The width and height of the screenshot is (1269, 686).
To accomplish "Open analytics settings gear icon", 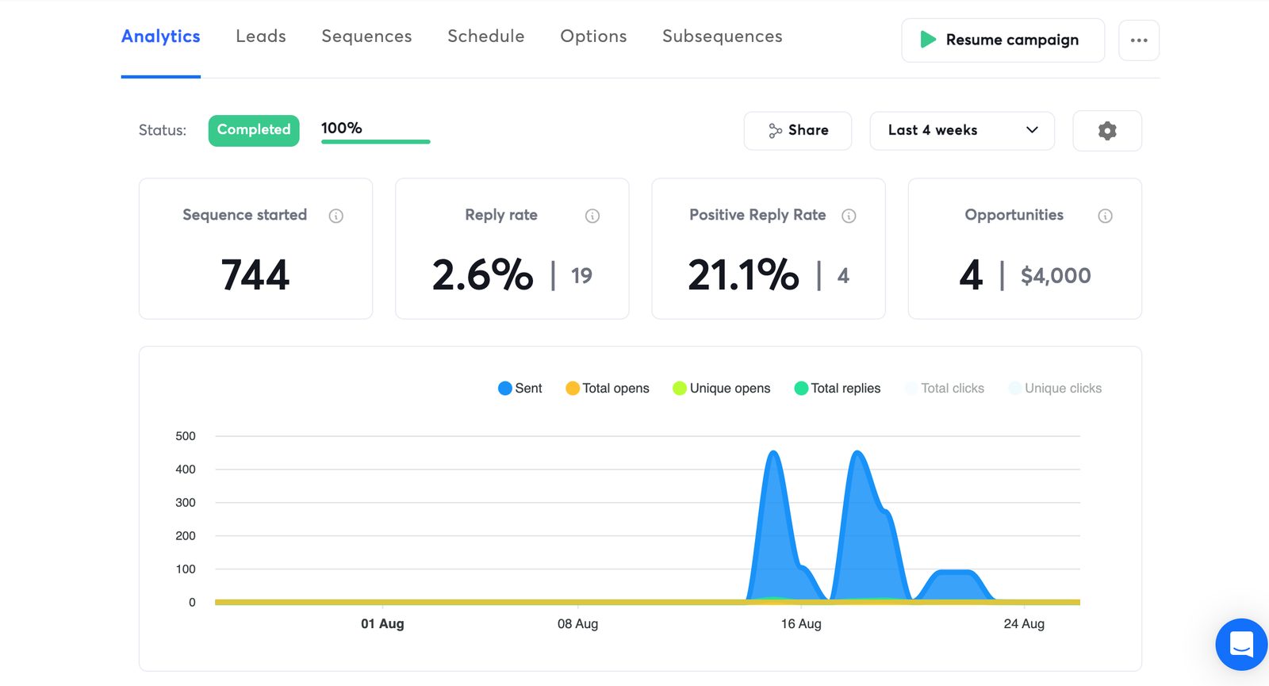I will (x=1107, y=131).
